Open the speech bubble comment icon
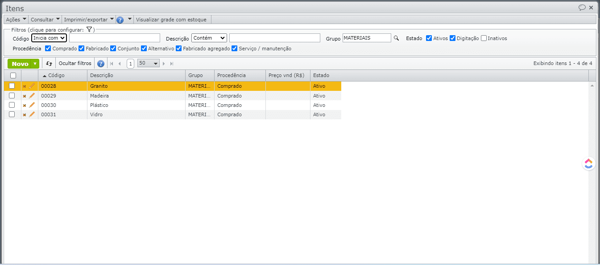The height and width of the screenshot is (265, 600). point(582,8)
